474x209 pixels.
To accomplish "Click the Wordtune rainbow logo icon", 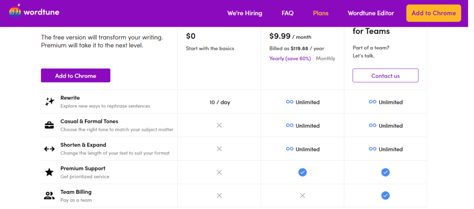I will [15, 12].
